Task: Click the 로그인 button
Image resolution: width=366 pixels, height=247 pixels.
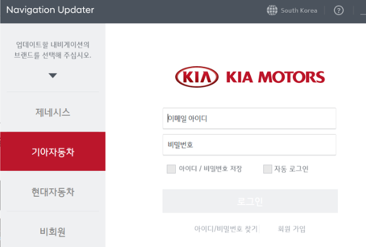Action: (x=250, y=201)
